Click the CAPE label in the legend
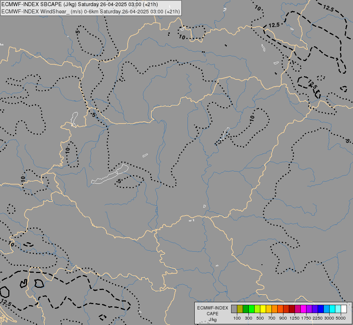The width and height of the screenshot is (353, 325). [212, 314]
